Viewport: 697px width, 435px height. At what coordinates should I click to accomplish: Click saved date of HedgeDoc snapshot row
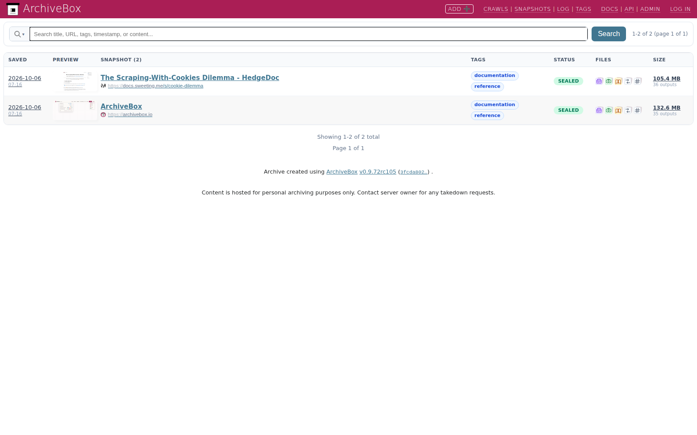[24, 78]
